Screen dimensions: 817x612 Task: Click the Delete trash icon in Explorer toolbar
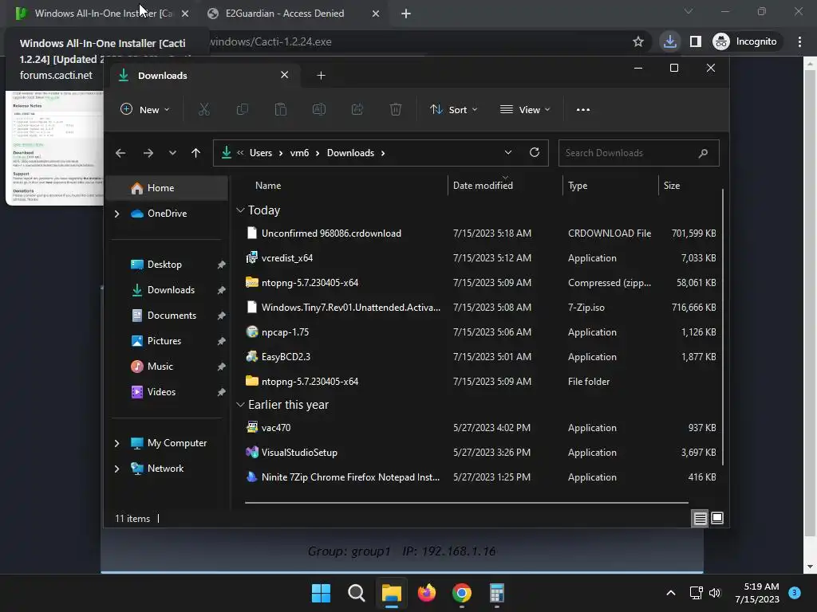396,109
